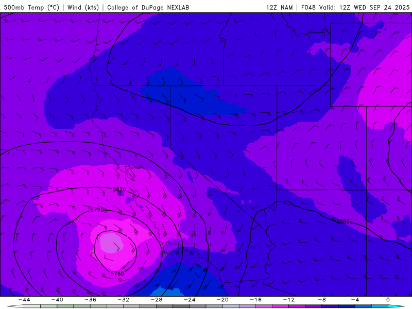This screenshot has height=309, width=412.
Task: Select the 5760 height contour label
Action: click(117, 274)
